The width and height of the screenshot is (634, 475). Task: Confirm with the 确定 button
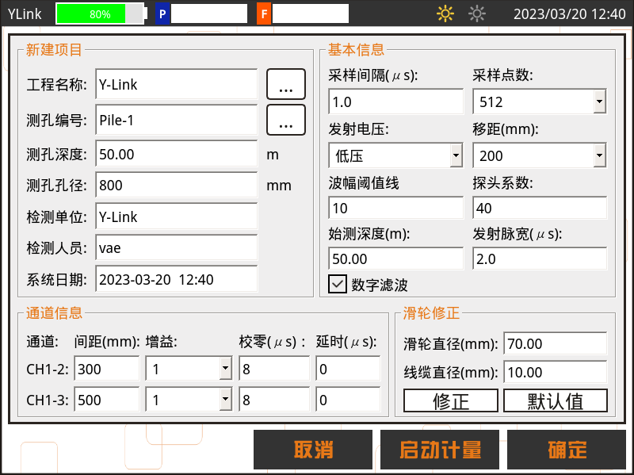coord(567,450)
